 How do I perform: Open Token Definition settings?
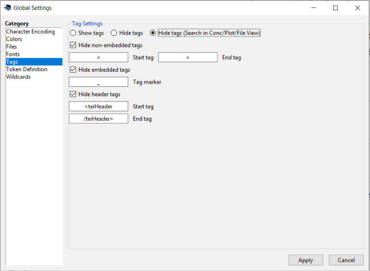pos(27,69)
